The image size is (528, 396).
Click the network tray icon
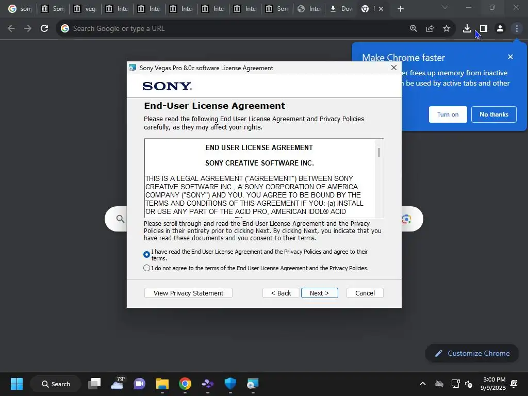455,384
